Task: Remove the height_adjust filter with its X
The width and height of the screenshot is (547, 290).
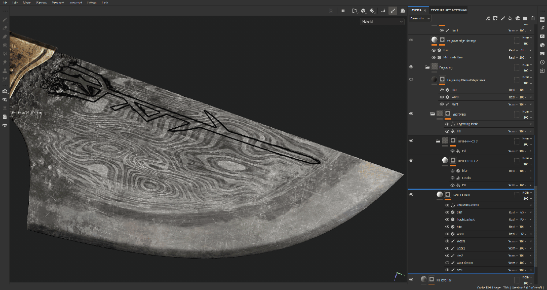Action: [x=531, y=220]
